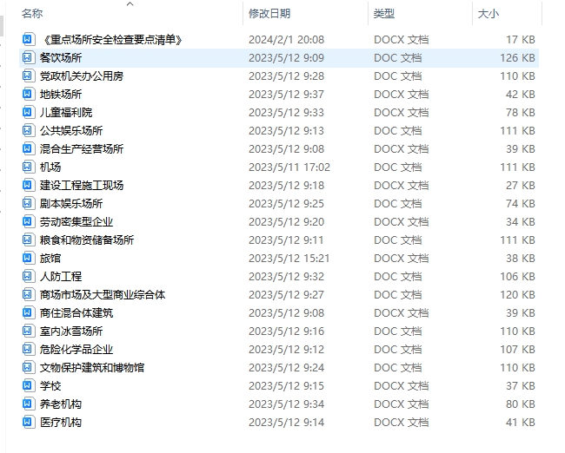Screen dimensions: 565x453
Task: Select the 党政机关办公用房 file name
Action: 82,76
